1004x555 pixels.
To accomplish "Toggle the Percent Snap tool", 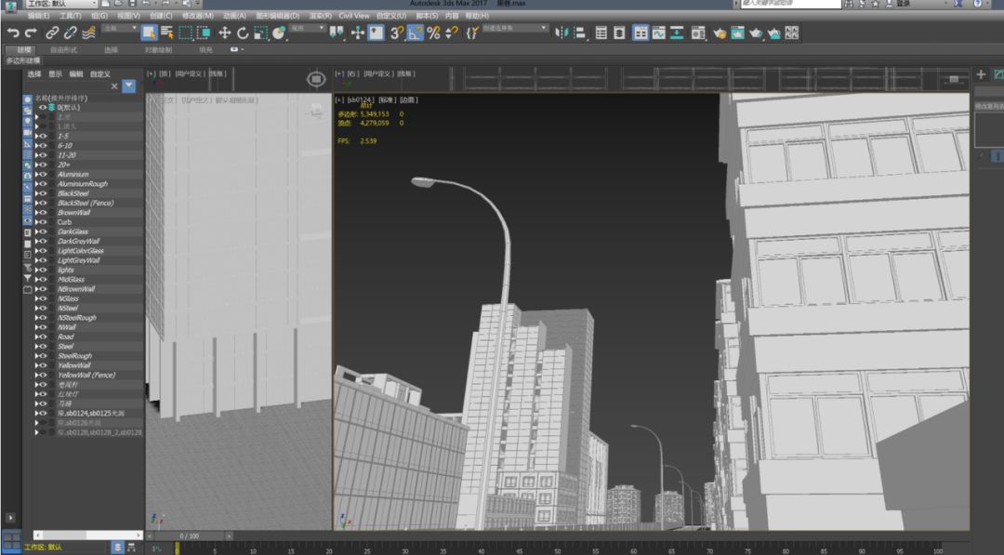I will click(433, 33).
